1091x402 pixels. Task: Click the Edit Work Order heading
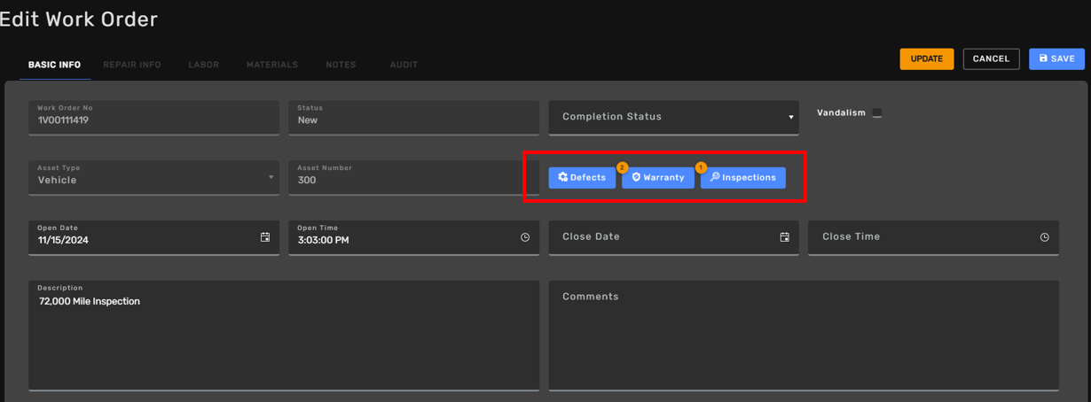pyautogui.click(x=79, y=19)
